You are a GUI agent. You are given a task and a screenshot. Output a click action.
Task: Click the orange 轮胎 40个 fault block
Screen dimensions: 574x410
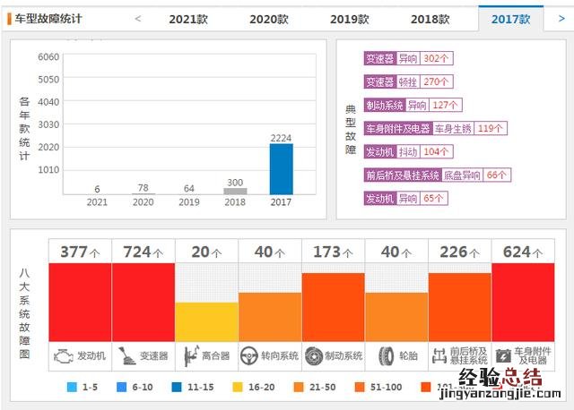point(396,317)
